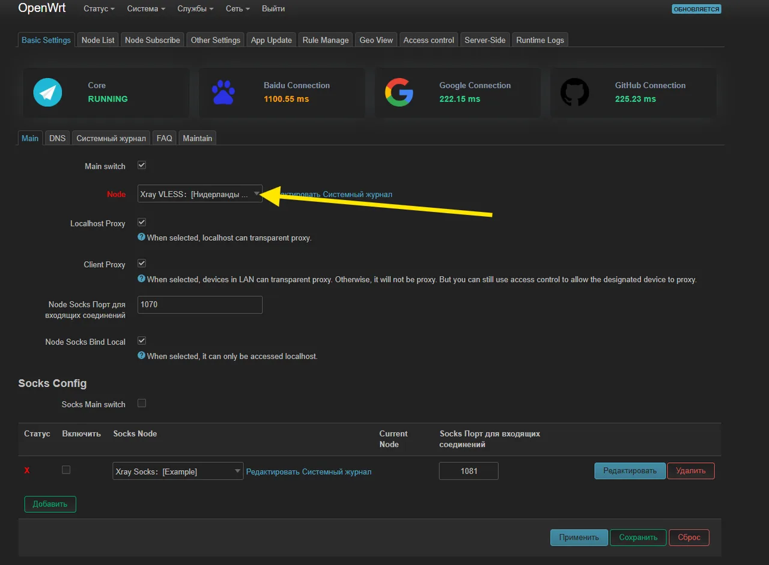Click the Node Socks port field with 1070
Viewport: 769px width, 565px height.
pos(200,304)
